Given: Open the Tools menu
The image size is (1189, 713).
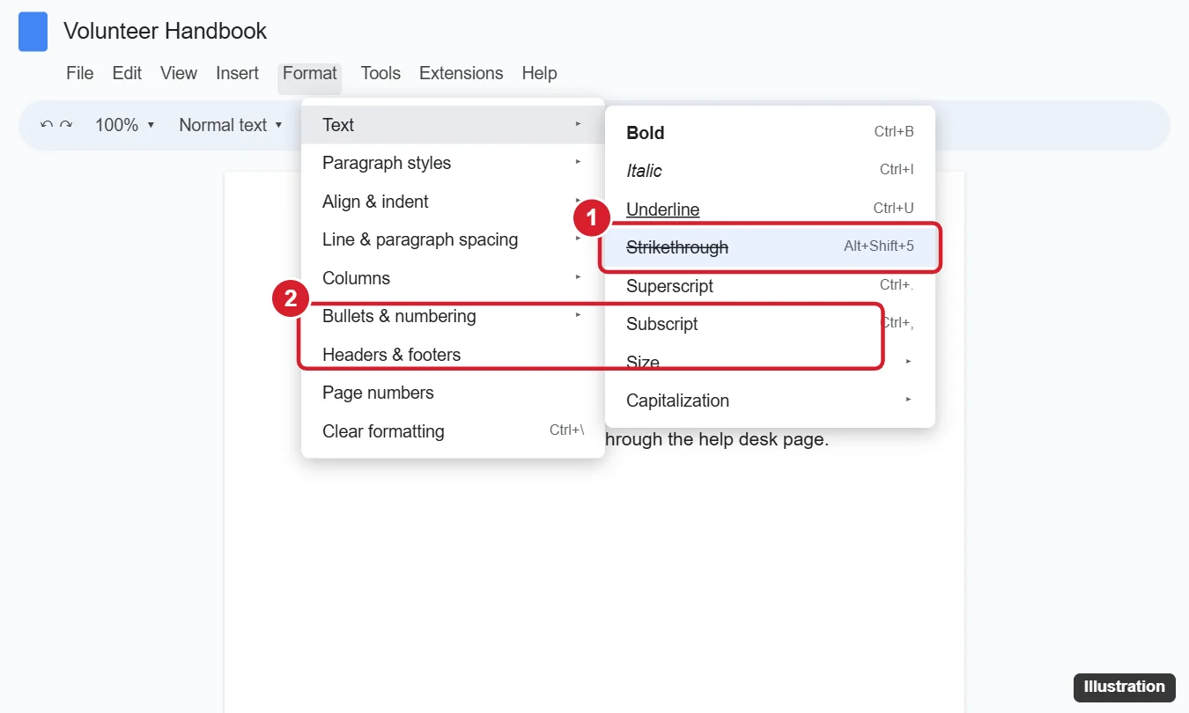Looking at the screenshot, I should (380, 73).
